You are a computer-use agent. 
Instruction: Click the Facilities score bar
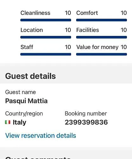point(102,37)
